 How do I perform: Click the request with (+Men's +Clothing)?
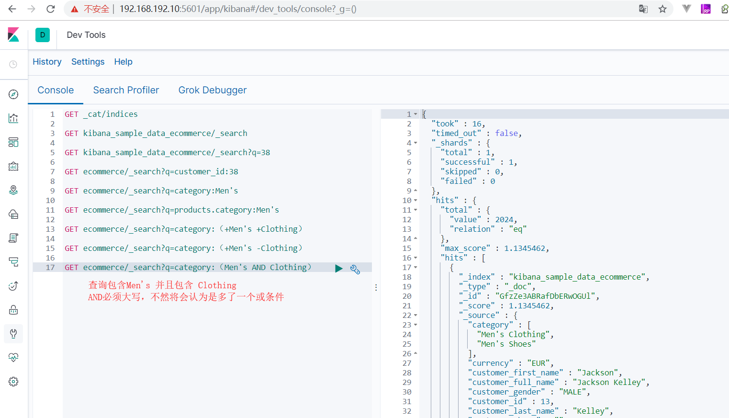(x=184, y=229)
